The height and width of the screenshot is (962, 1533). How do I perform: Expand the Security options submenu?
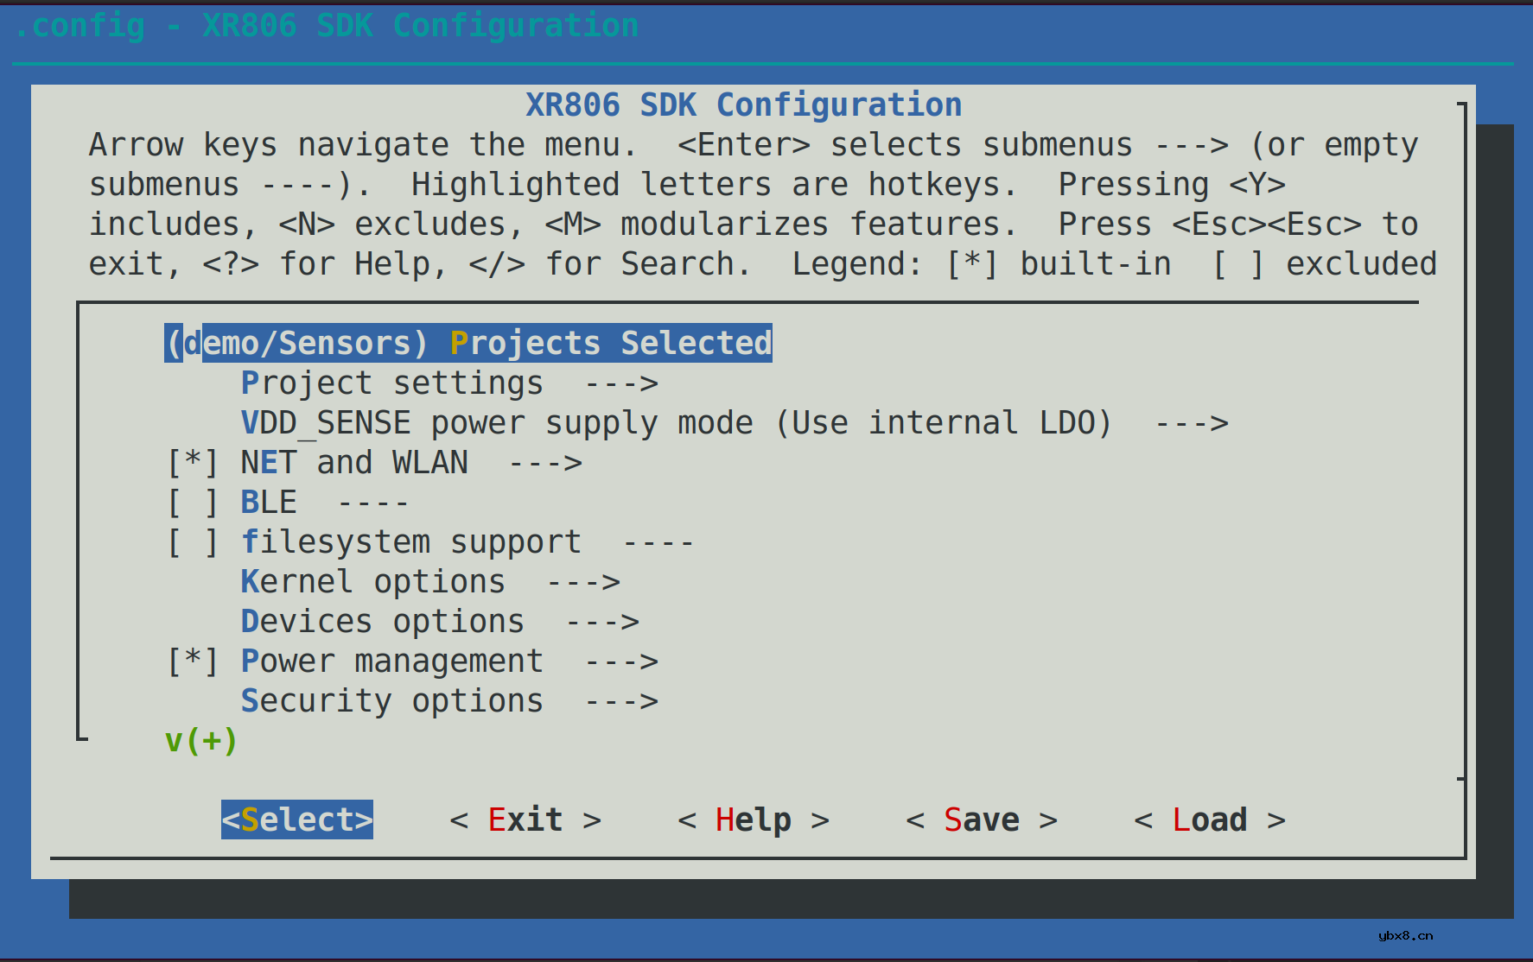[x=391, y=700]
